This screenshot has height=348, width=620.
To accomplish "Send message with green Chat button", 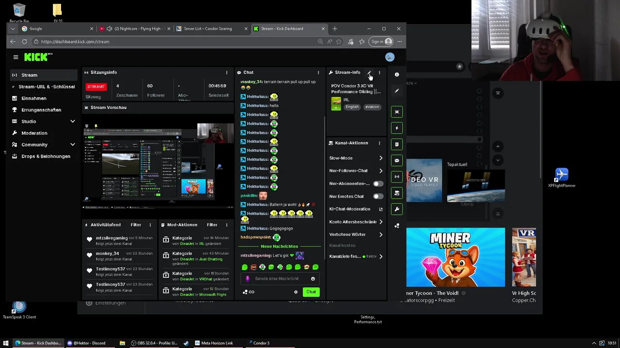I will pyautogui.click(x=311, y=292).
